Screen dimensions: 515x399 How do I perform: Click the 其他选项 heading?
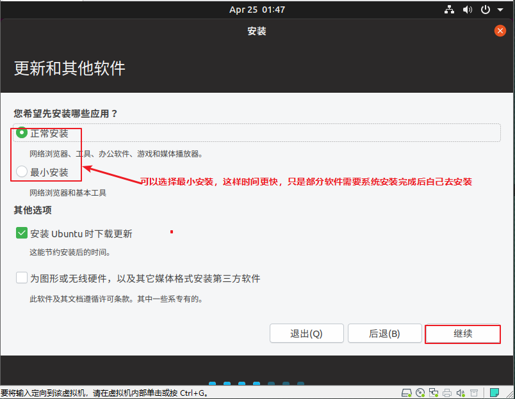[33, 210]
